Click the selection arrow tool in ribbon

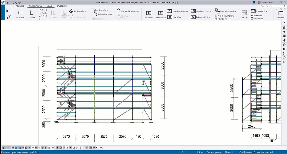coord(7,11)
